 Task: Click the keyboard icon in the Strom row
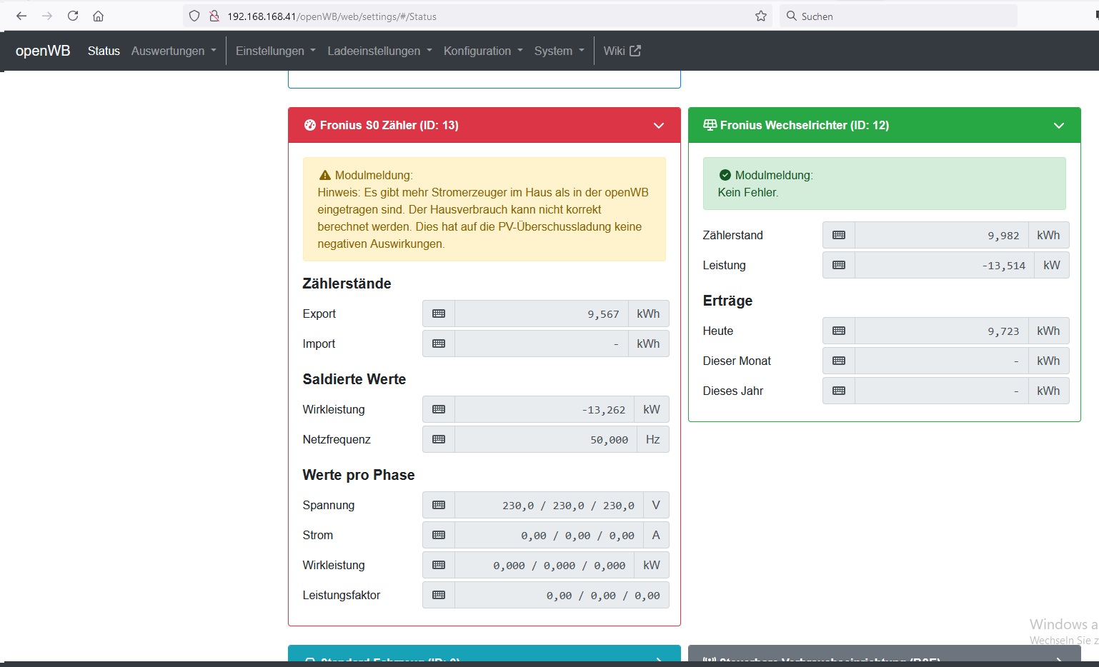(x=439, y=535)
